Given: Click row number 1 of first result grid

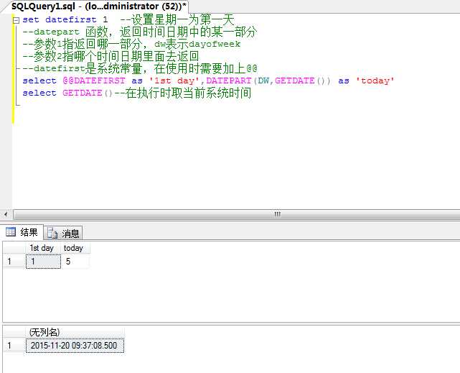Looking at the screenshot, I should coord(14,262).
